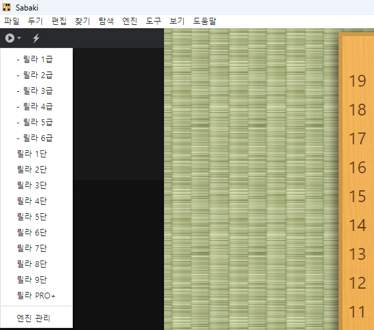The height and width of the screenshot is (330, 374).
Task: Click the Sabaki app icon in title bar
Action: coord(7,7)
